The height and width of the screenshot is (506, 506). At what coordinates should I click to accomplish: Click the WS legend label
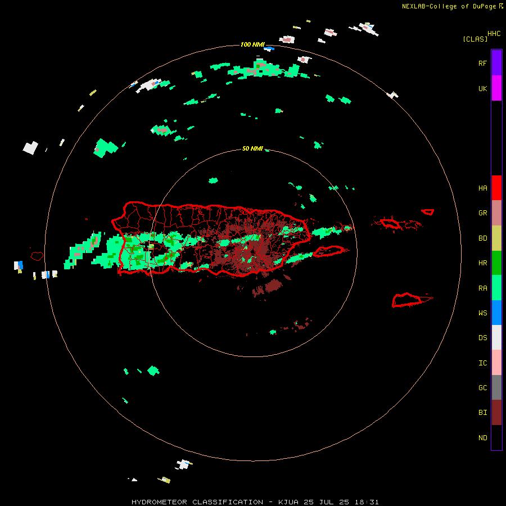(482, 313)
